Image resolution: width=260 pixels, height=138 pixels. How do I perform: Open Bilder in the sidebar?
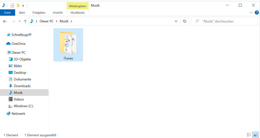click(x=18, y=66)
